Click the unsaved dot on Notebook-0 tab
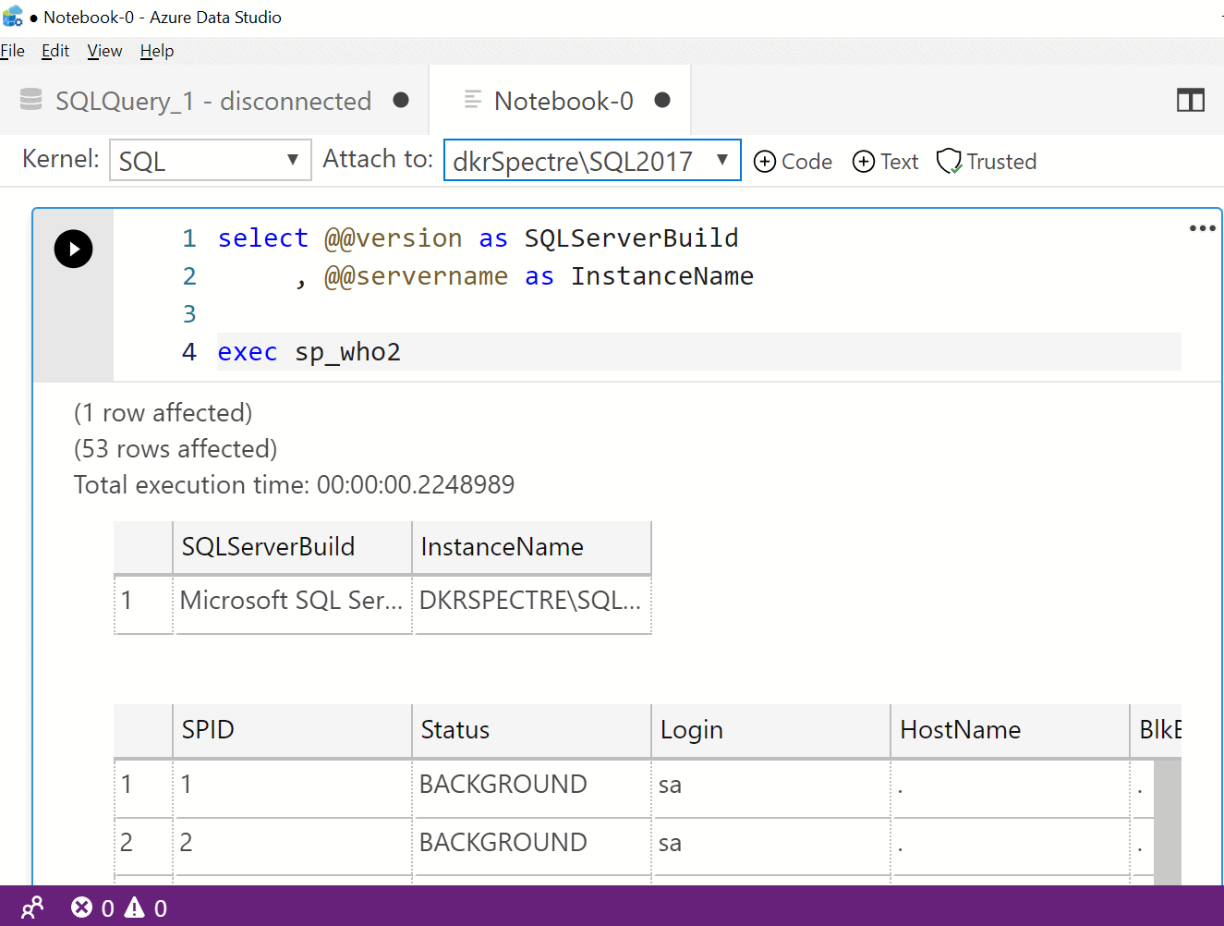 (x=662, y=100)
